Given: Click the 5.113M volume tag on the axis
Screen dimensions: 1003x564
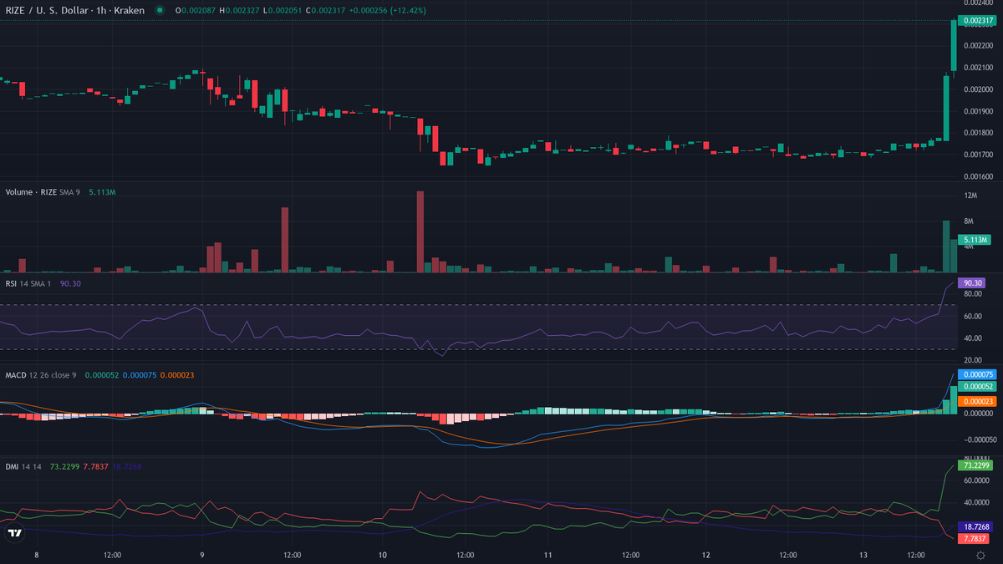Looking at the screenshot, I should pos(973,239).
